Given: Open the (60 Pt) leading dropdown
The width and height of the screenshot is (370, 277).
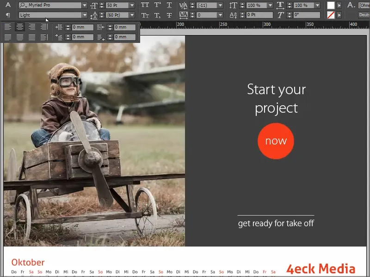Looking at the screenshot, I should click(x=132, y=15).
